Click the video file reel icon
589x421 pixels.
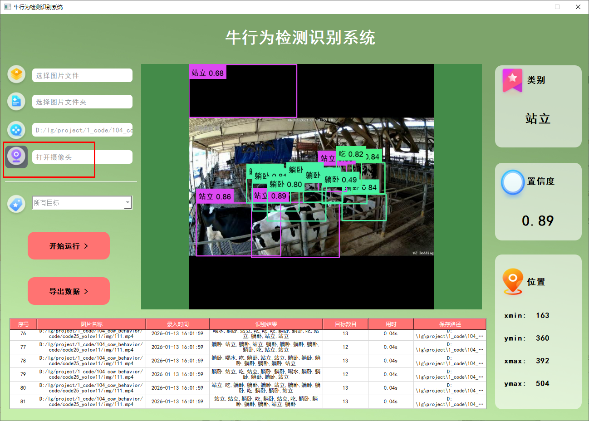(16, 130)
